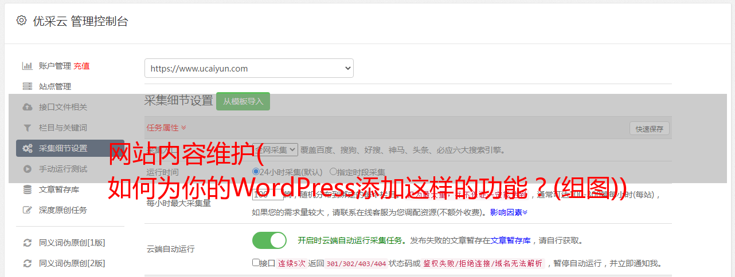Click the red 充值 link

pyautogui.click(x=81, y=66)
